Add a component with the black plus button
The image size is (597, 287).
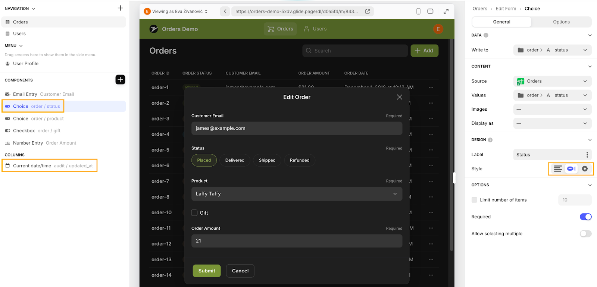pyautogui.click(x=120, y=79)
